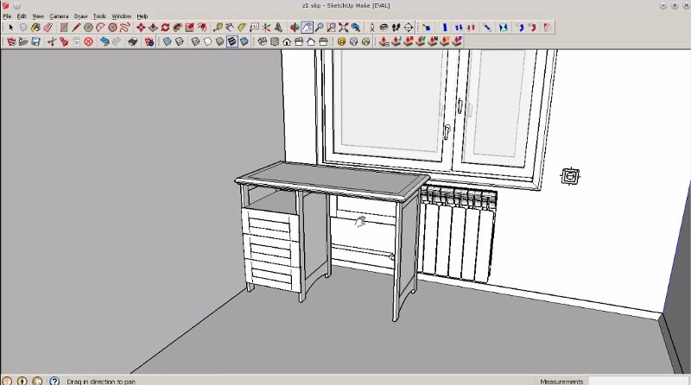Select the Line pencil tool
Viewport: 691px width, 385px height.
click(x=76, y=28)
